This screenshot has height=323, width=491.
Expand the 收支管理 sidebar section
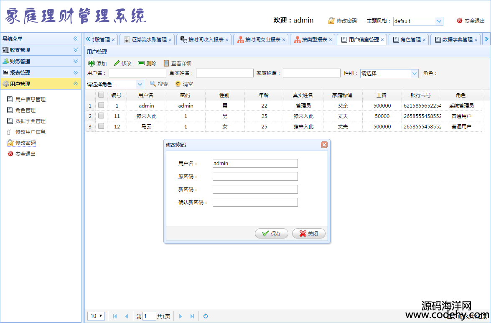pyautogui.click(x=41, y=50)
